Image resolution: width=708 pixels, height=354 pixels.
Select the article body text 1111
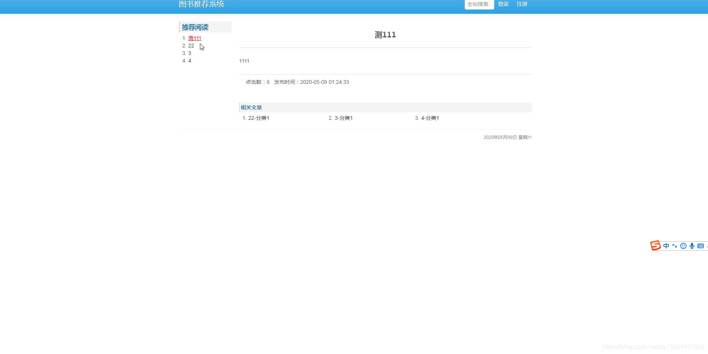point(244,61)
